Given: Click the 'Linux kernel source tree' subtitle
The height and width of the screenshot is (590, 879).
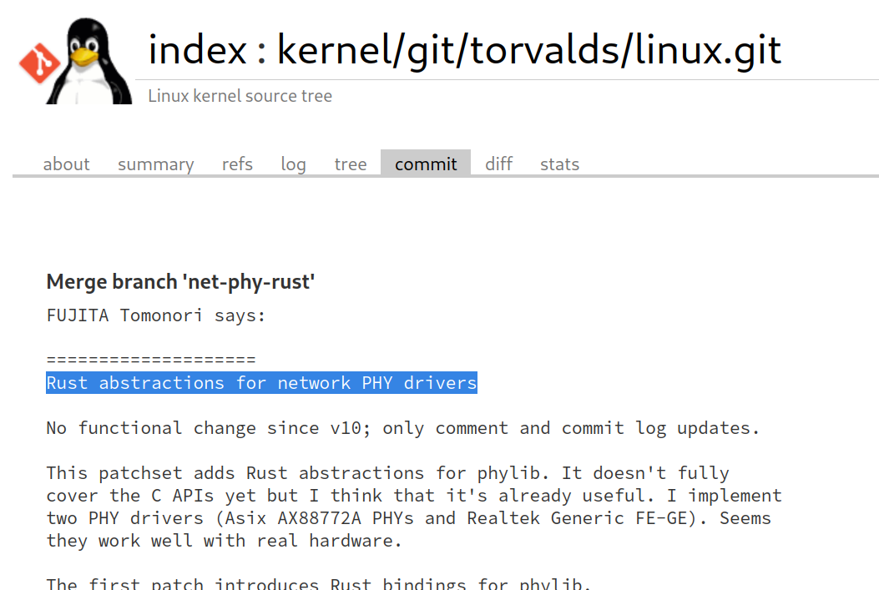Looking at the screenshot, I should click(x=240, y=96).
